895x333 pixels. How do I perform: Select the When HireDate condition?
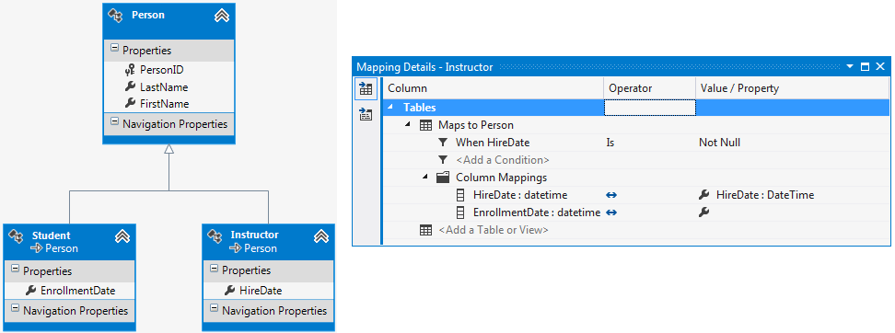(635, 143)
